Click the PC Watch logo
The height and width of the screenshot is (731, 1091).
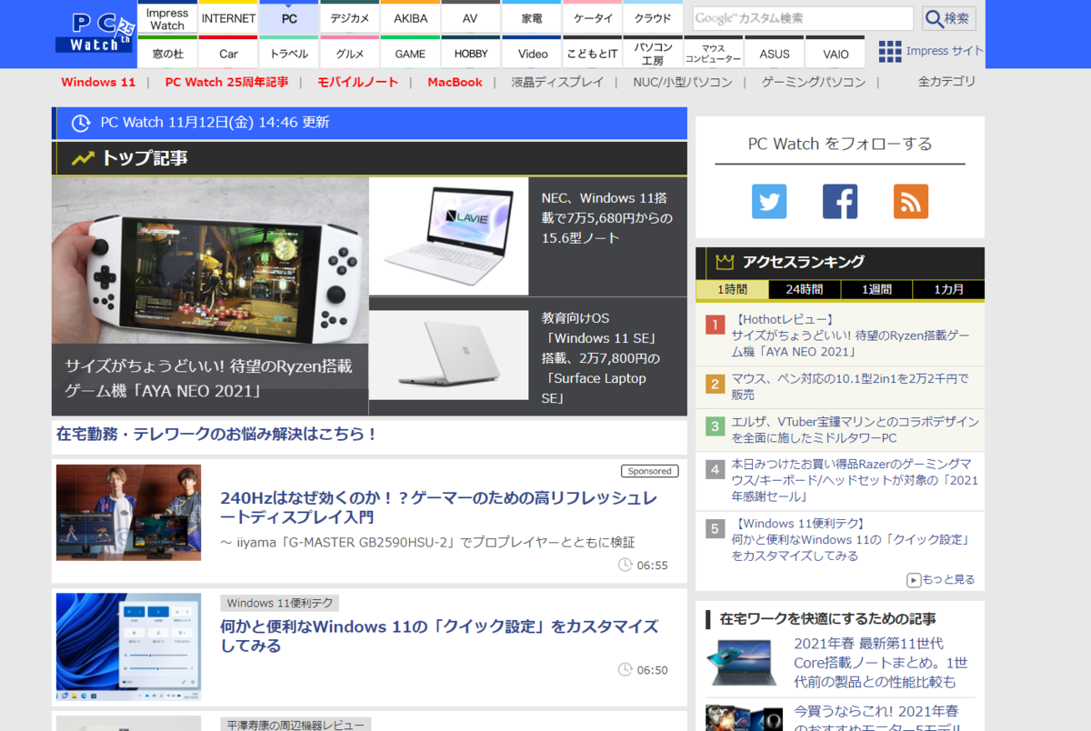[x=95, y=33]
